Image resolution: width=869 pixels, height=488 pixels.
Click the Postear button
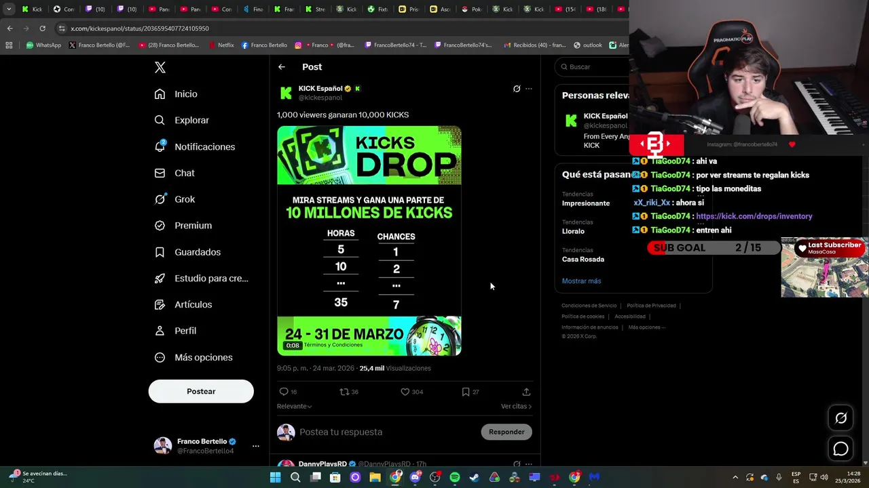point(201,391)
